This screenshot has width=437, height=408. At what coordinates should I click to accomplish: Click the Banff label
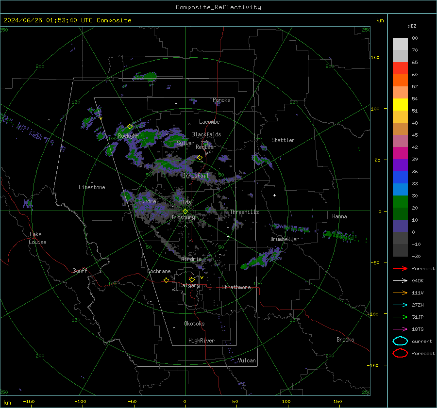[80, 270]
